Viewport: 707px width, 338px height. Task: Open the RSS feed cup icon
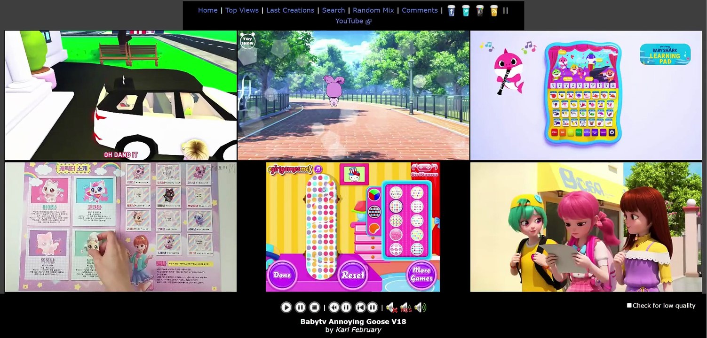coord(494,11)
